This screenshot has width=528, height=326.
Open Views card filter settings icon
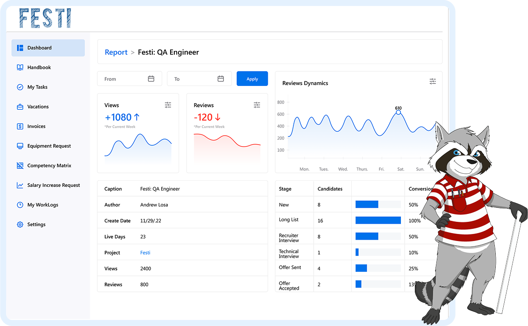pyautogui.click(x=168, y=105)
